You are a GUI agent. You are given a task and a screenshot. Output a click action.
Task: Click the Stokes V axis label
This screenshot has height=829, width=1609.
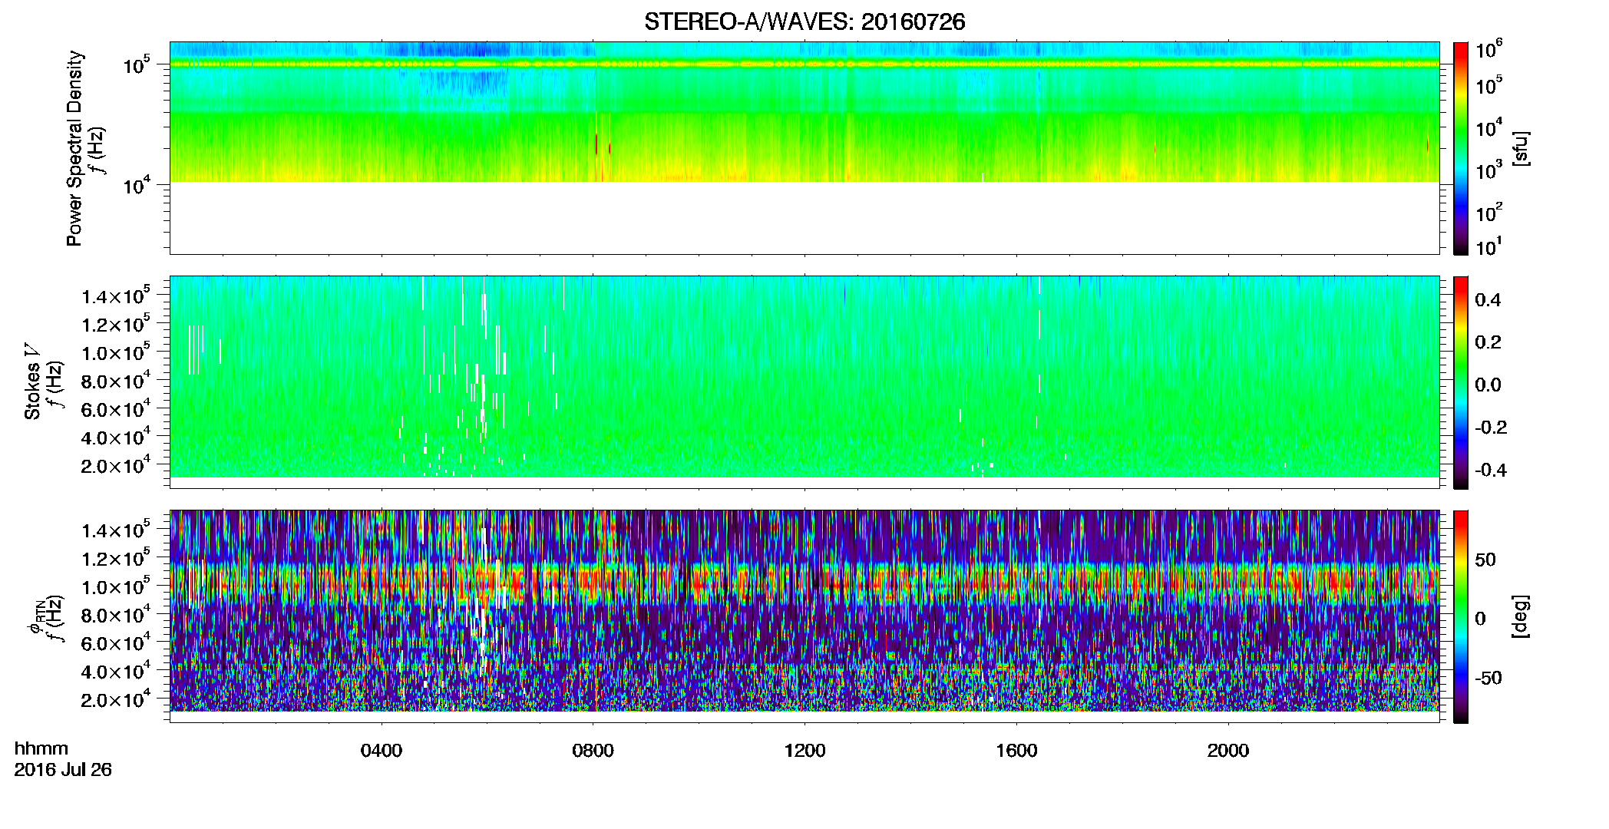tap(32, 381)
